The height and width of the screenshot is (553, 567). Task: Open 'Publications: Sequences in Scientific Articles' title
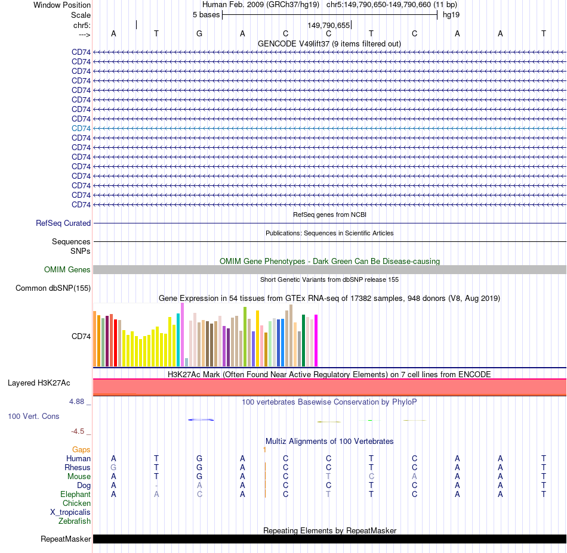tap(329, 233)
